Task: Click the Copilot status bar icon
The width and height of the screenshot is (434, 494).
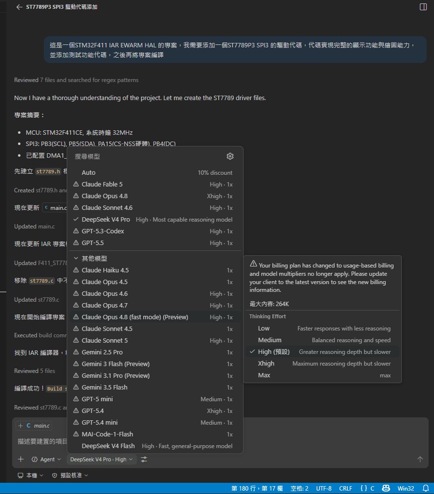Action: tap(386, 488)
